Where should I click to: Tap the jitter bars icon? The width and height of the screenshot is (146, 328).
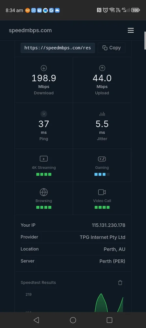pyautogui.click(x=102, y=114)
